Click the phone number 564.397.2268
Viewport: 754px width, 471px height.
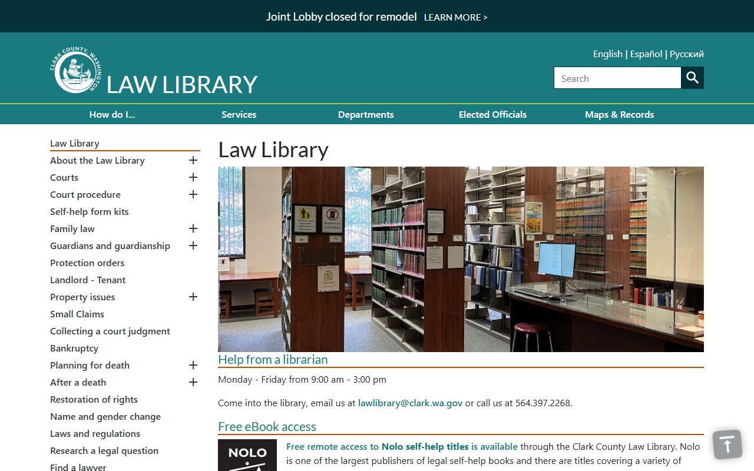[x=543, y=403]
